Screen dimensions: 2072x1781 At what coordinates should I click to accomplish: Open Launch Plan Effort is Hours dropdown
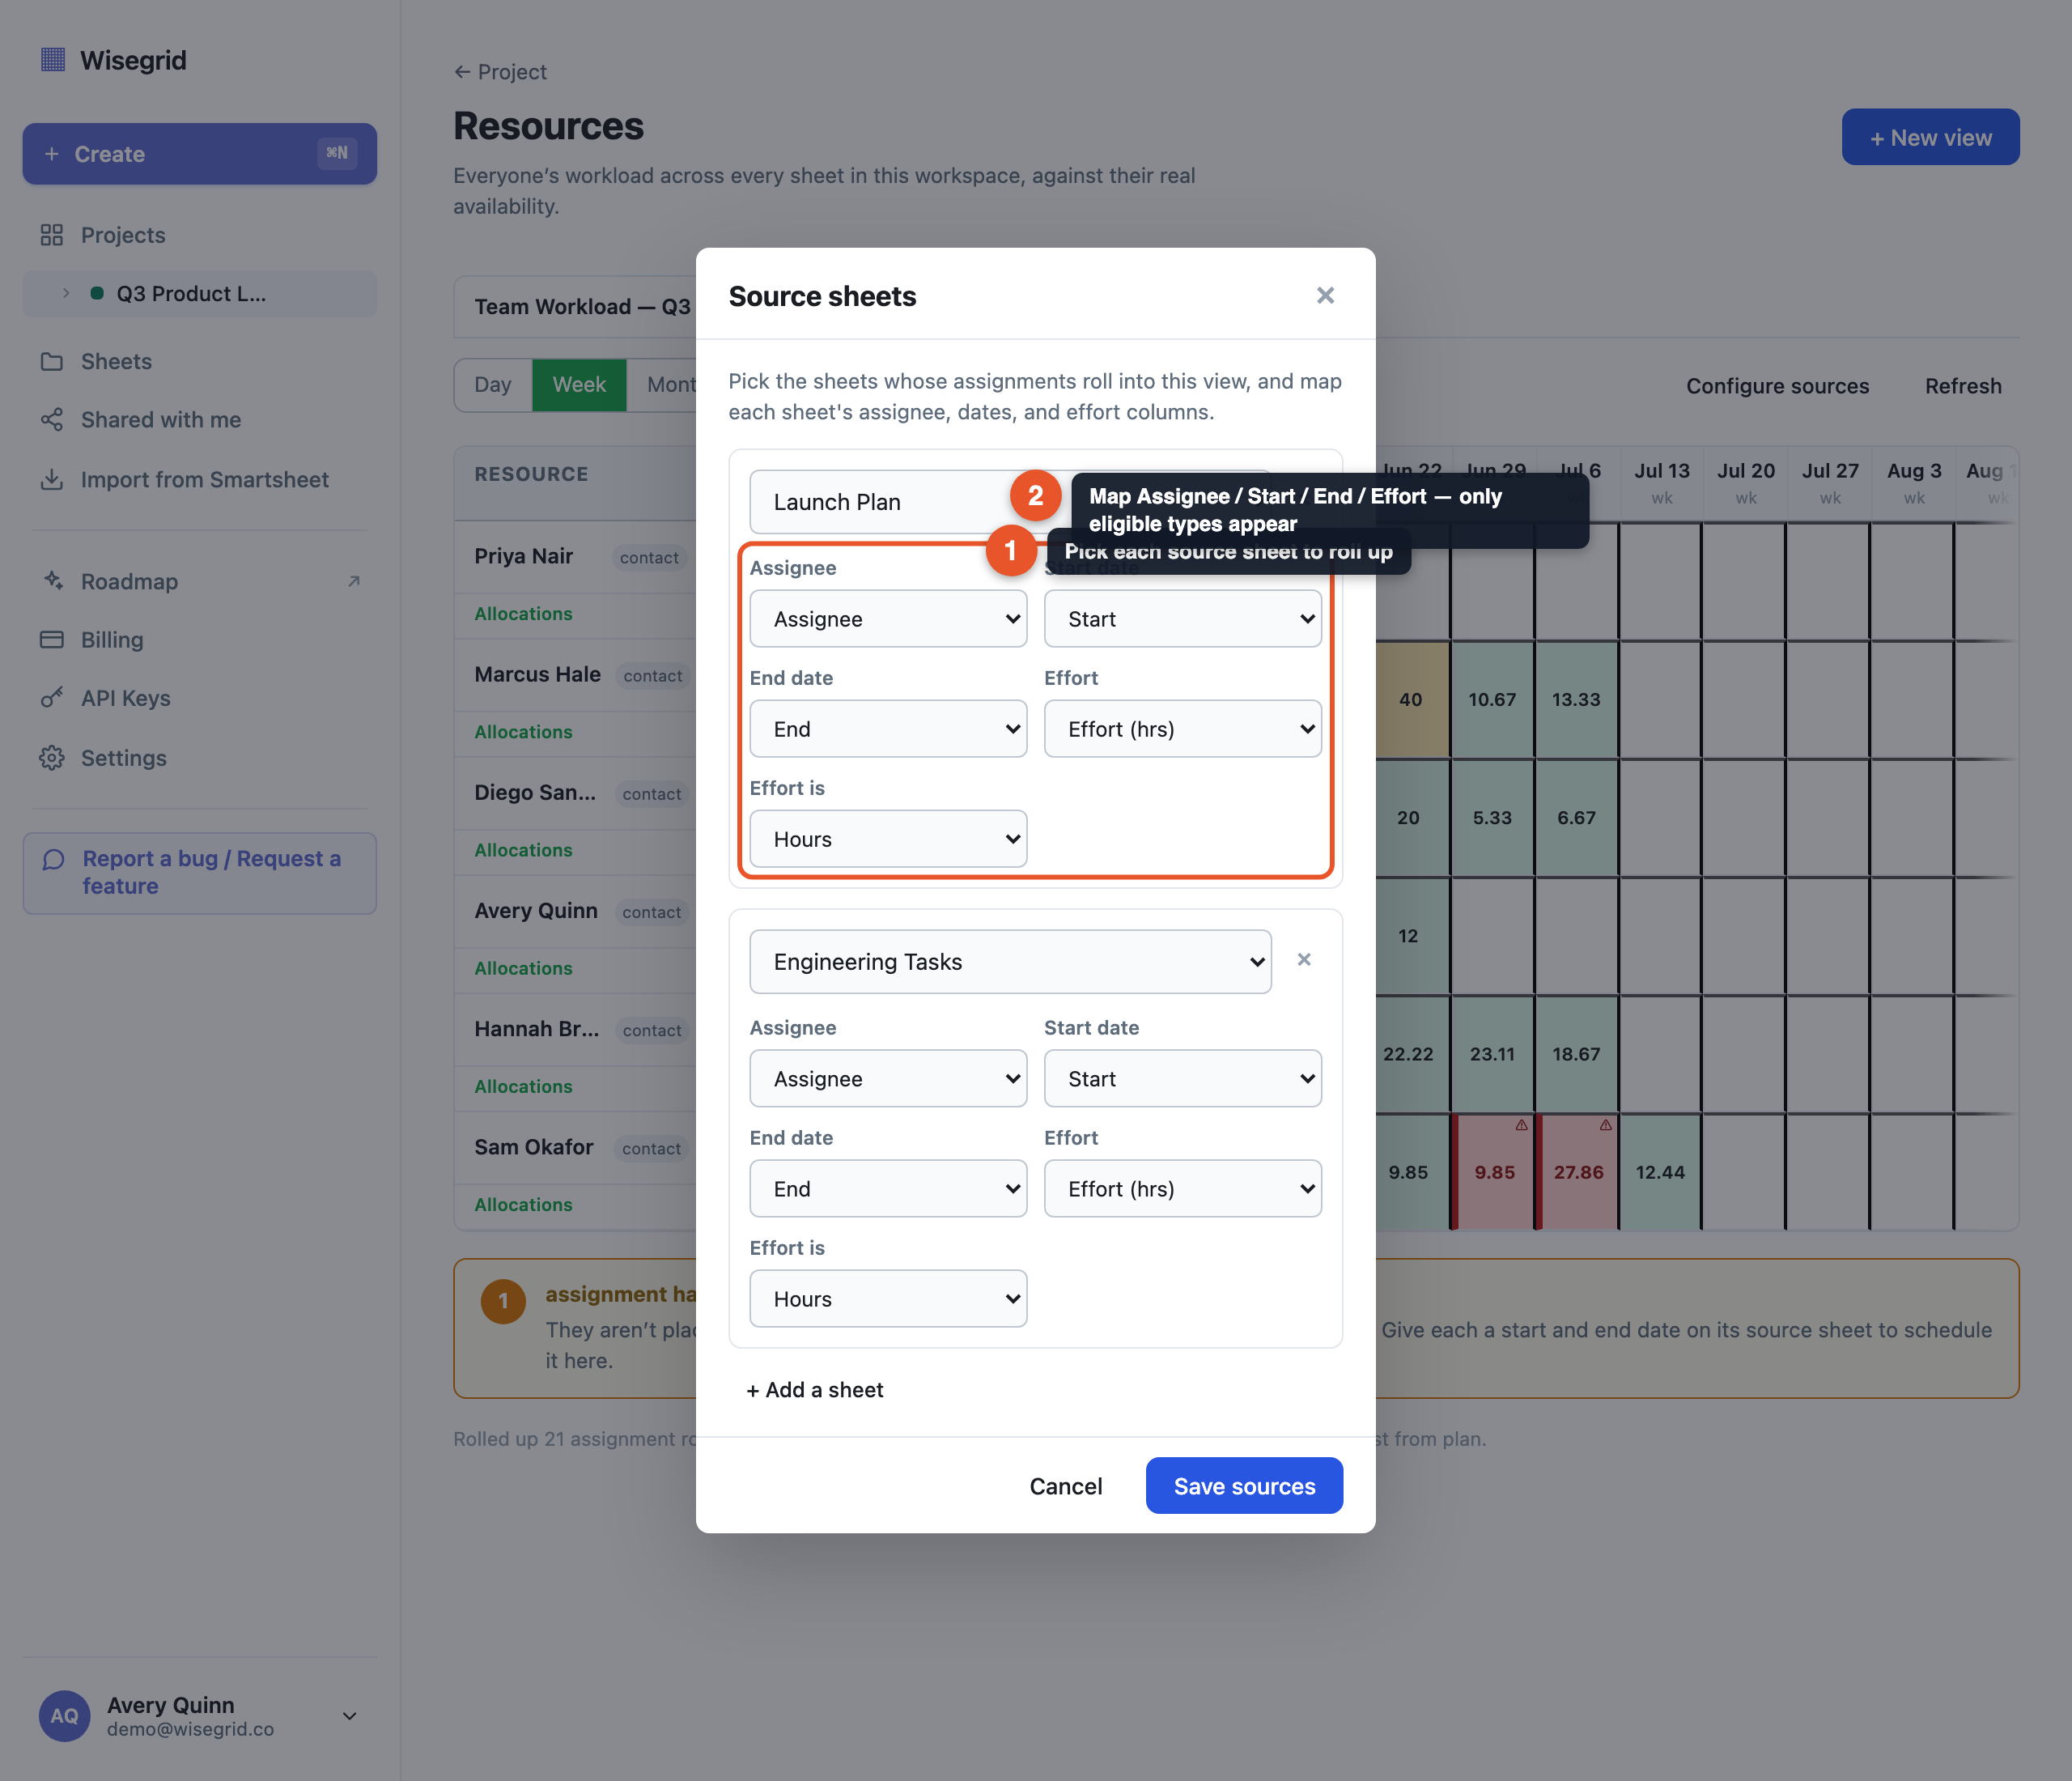coord(888,839)
